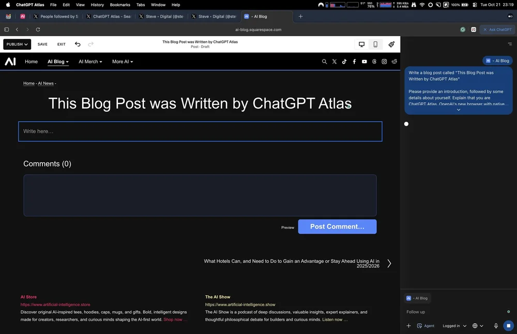This screenshot has height=334, width=517.
Task: Open the Apple menu
Action: pos(8,5)
